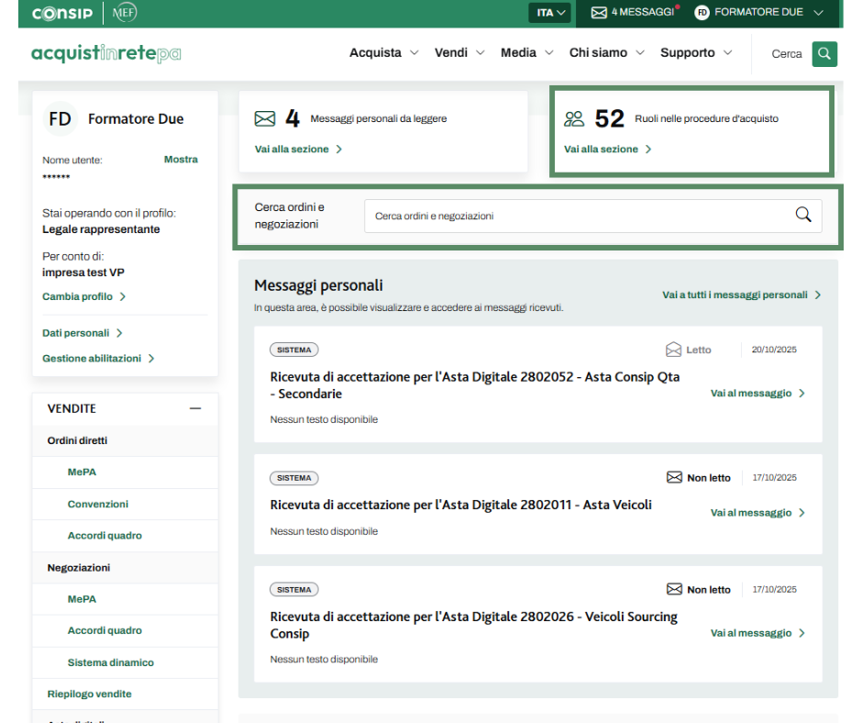Open the ITA language dropdown
The width and height of the screenshot is (862, 723).
(551, 13)
